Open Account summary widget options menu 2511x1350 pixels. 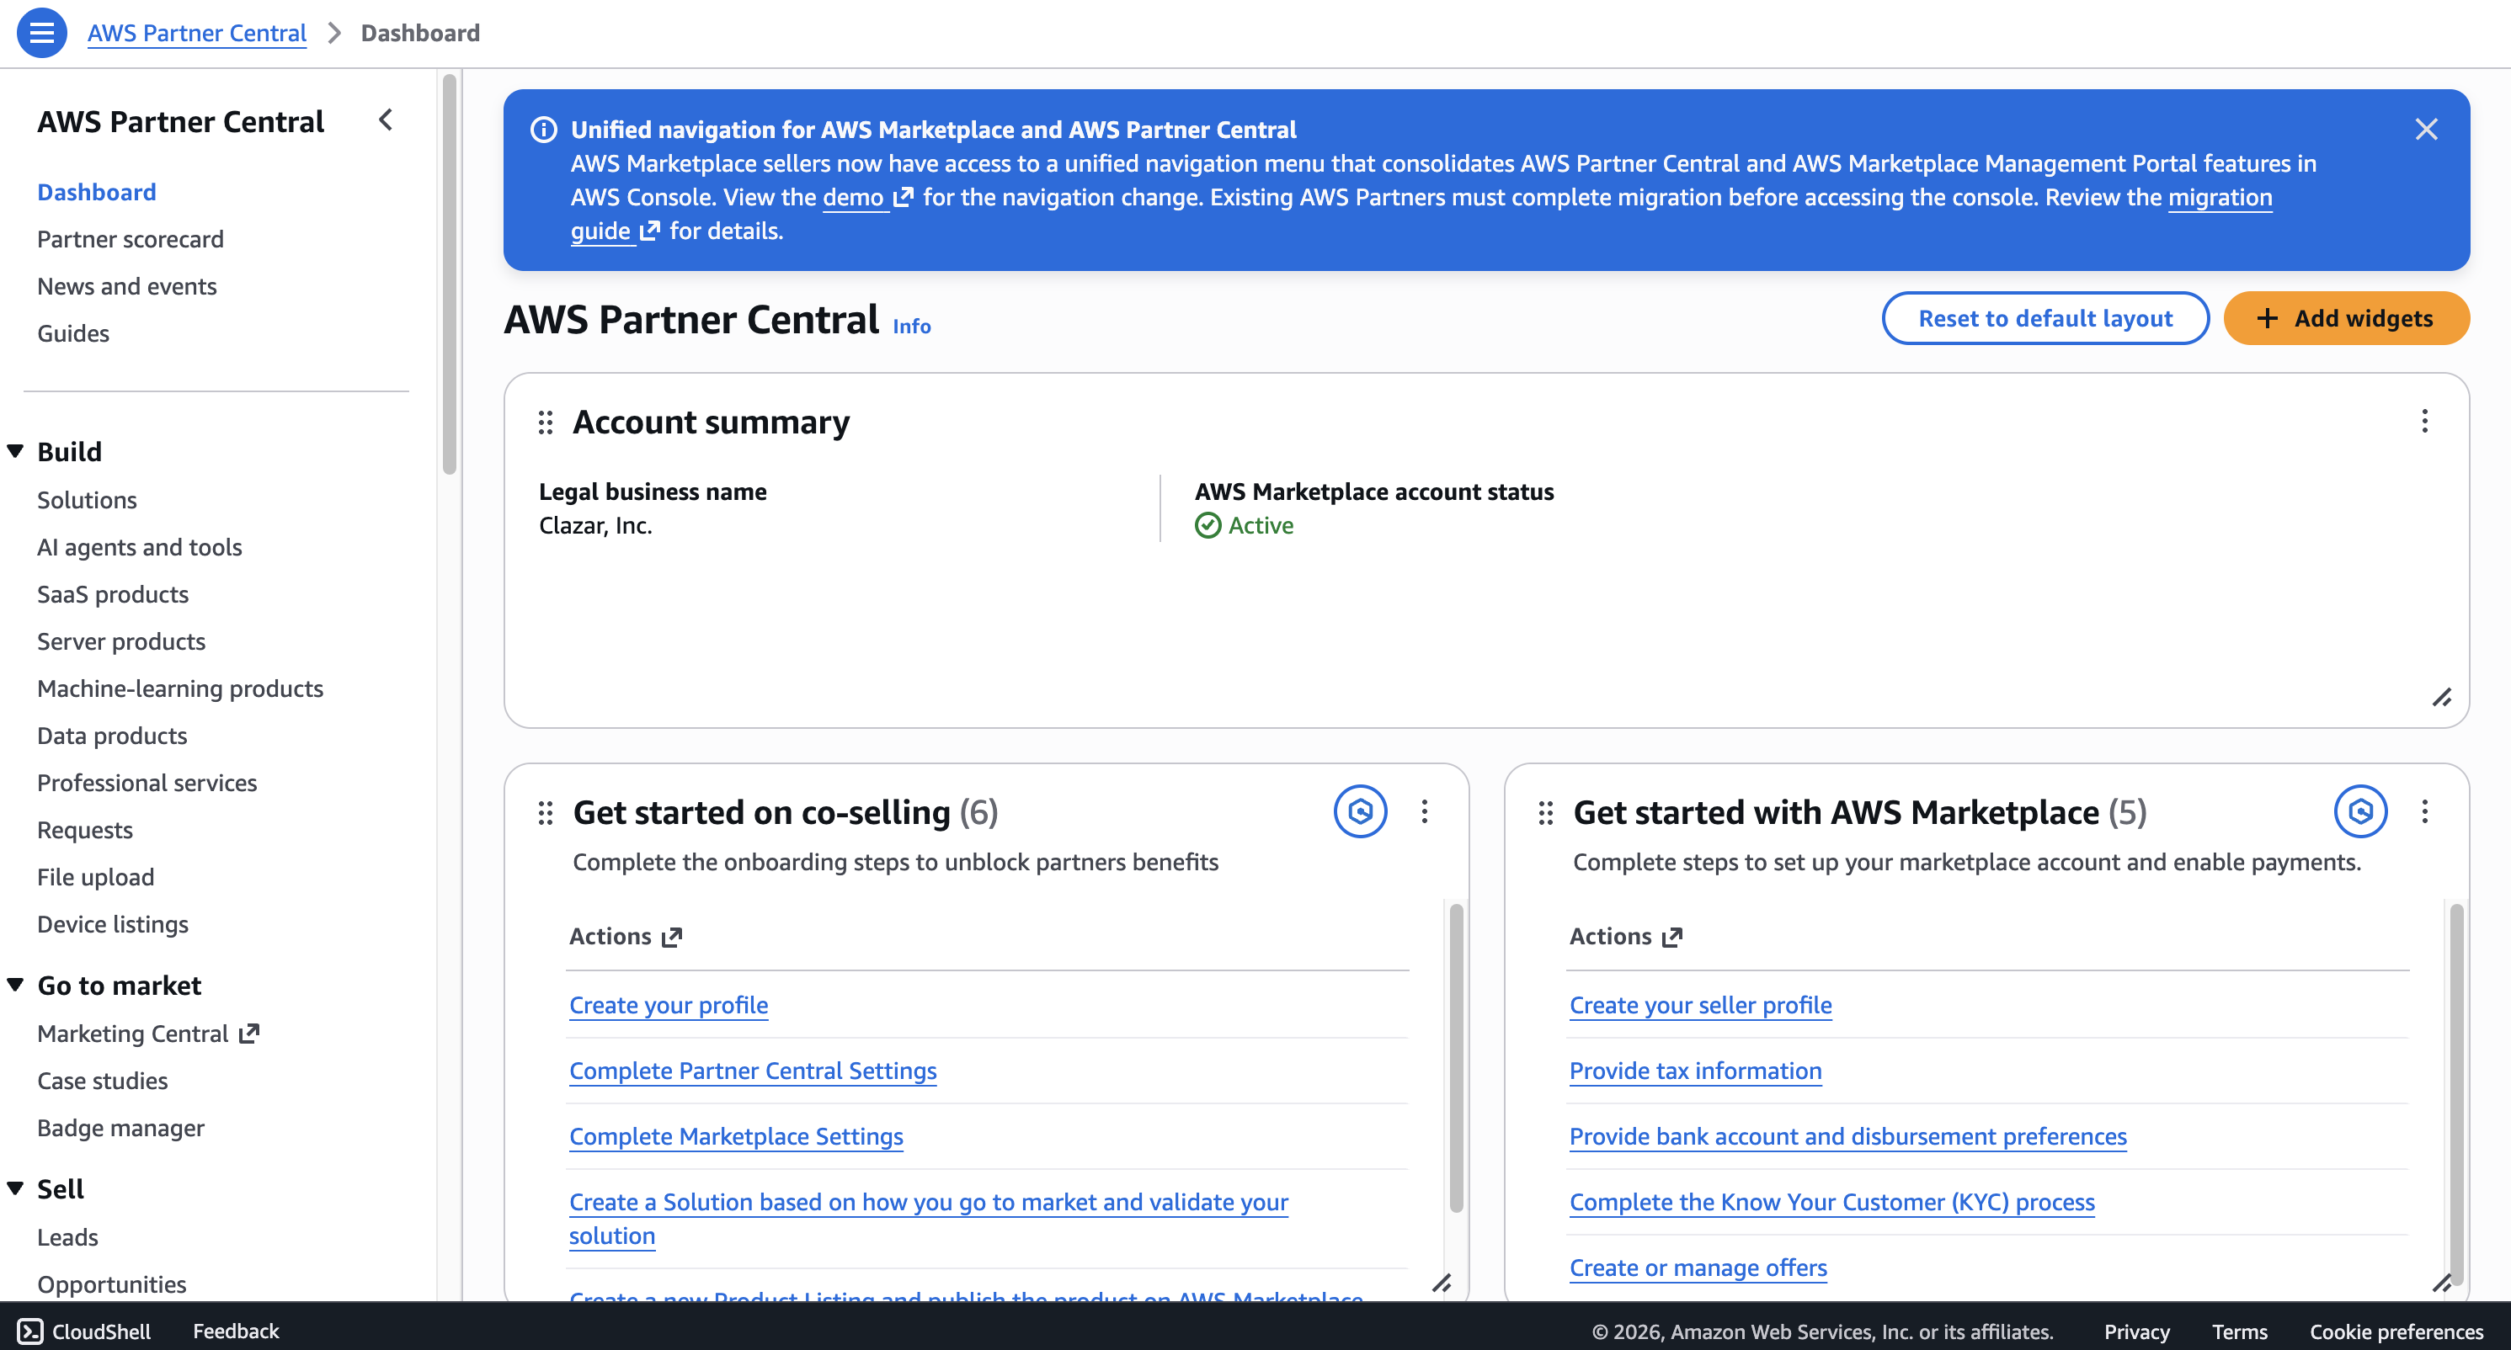click(2424, 421)
